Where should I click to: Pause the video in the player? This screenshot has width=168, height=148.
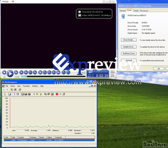click(x=16, y=73)
